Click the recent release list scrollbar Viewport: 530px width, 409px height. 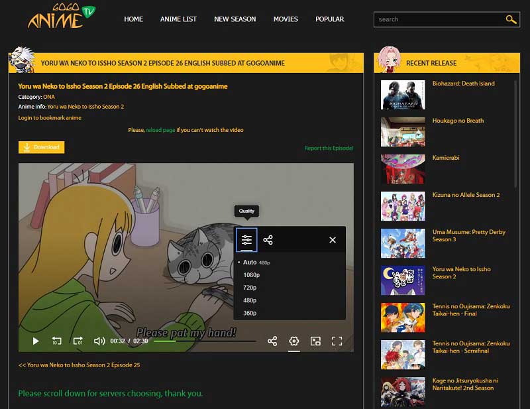tap(515, 134)
